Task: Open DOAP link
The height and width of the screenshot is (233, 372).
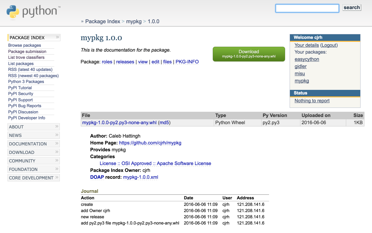Action: click(97, 177)
